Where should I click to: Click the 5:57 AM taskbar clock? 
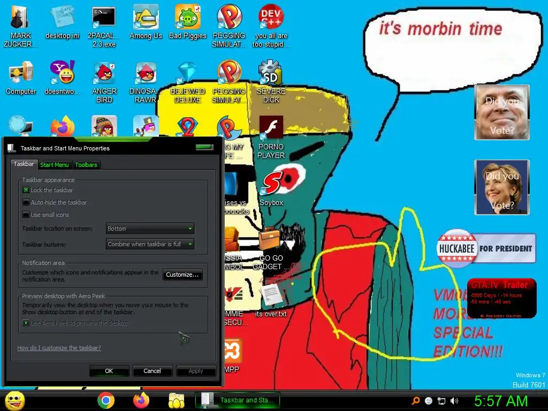click(500, 401)
